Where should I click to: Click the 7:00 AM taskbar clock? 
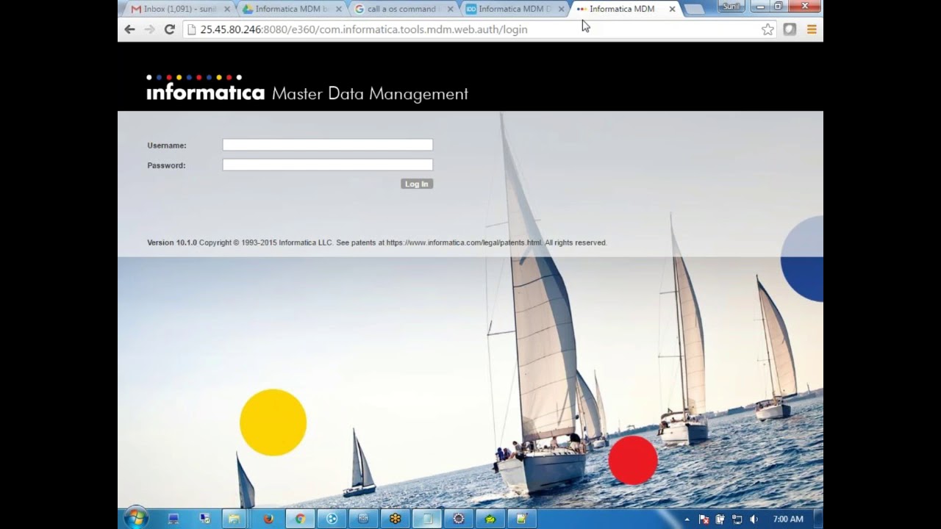[788, 519]
